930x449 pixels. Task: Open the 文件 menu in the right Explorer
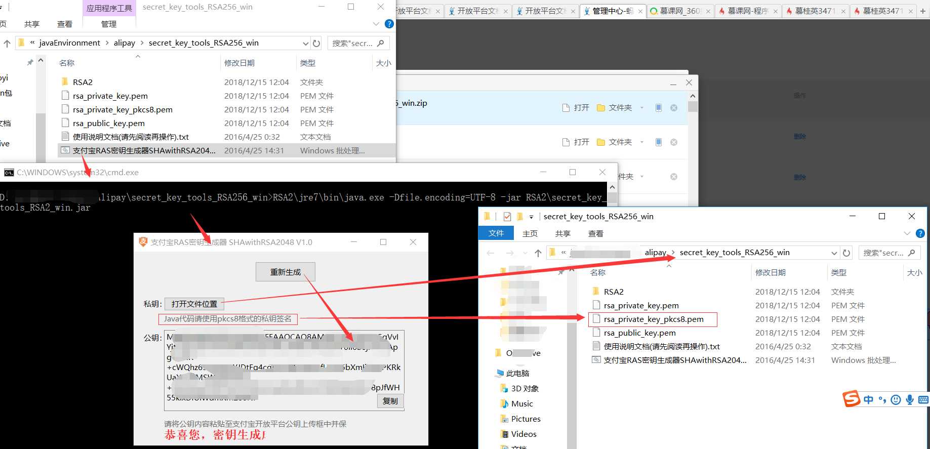tap(496, 233)
